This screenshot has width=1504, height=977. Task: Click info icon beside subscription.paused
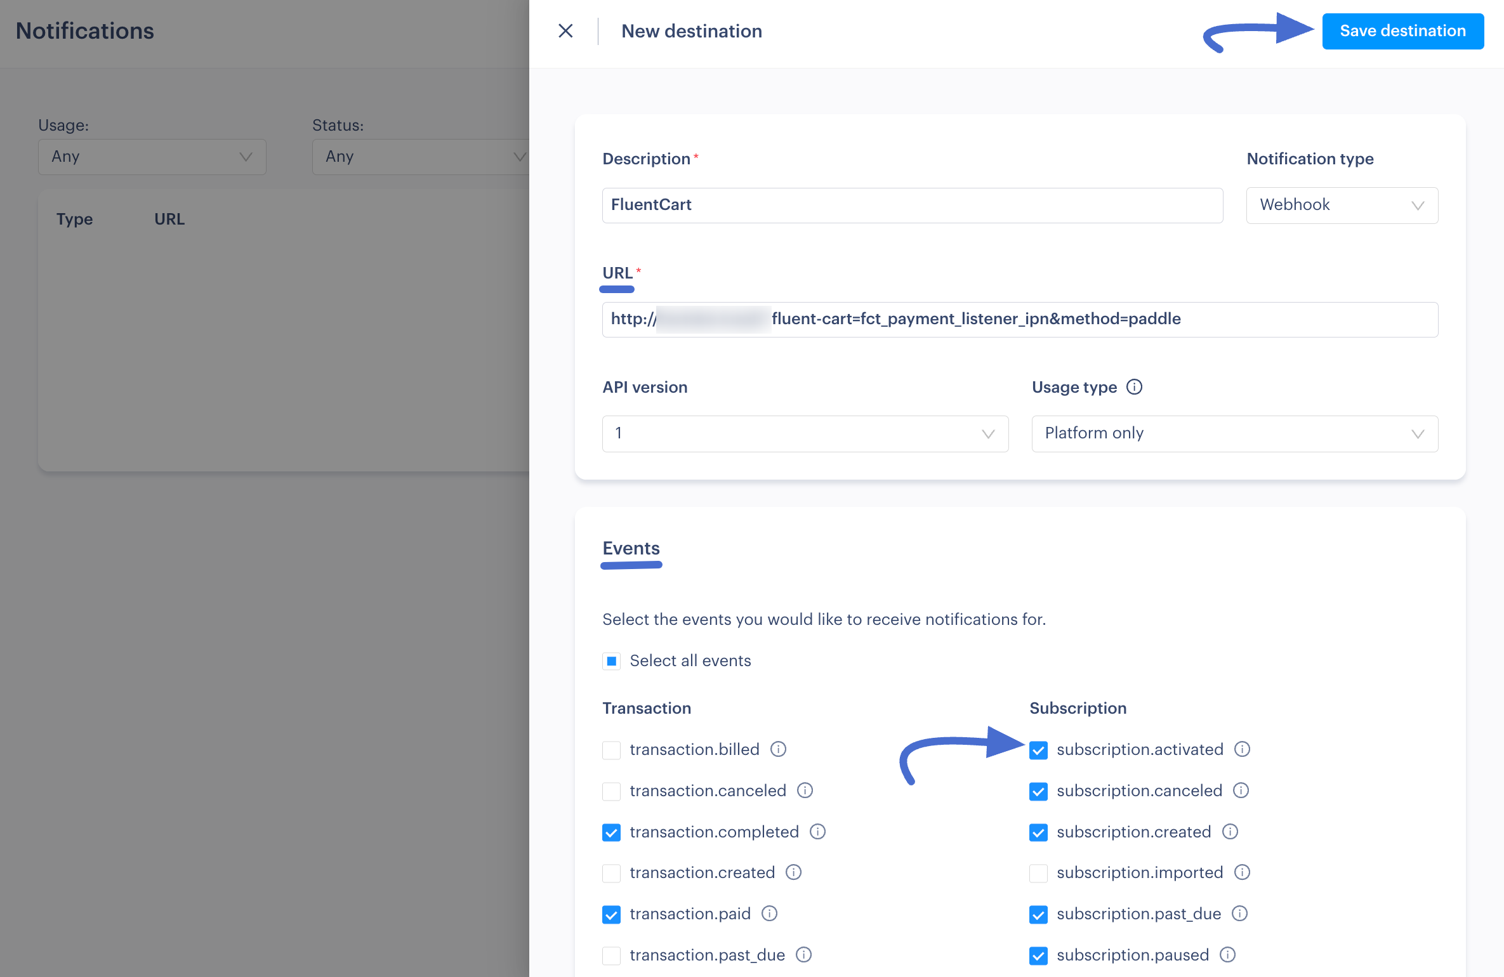pyautogui.click(x=1227, y=955)
